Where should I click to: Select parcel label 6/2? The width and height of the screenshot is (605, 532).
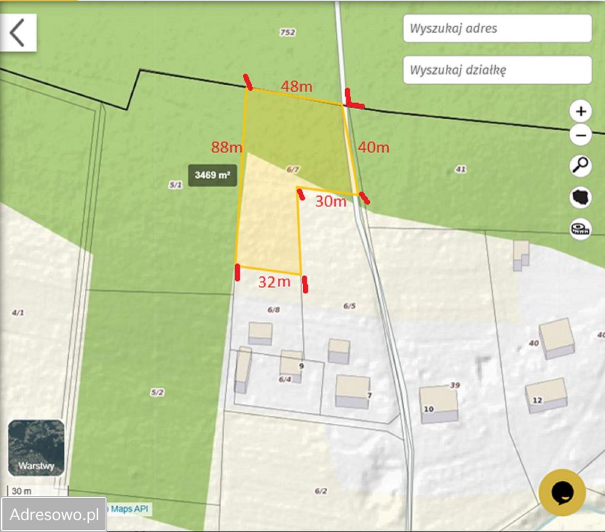click(x=321, y=491)
